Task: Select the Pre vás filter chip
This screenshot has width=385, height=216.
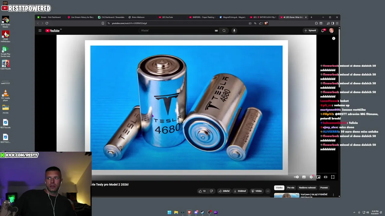Action: 291,188
